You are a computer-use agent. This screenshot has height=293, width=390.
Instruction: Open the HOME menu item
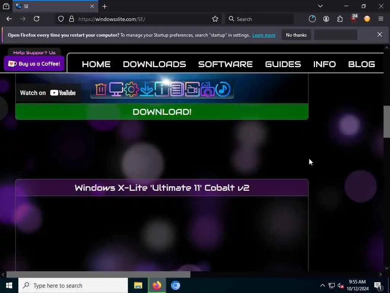[96, 64]
